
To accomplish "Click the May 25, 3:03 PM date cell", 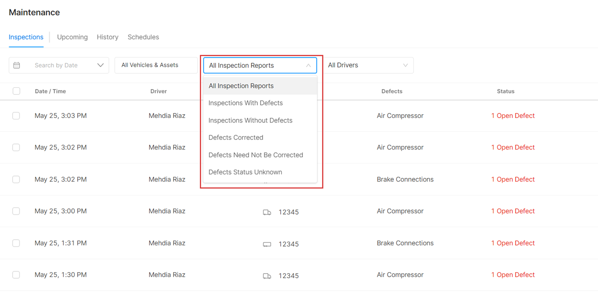I will pyautogui.click(x=60, y=116).
